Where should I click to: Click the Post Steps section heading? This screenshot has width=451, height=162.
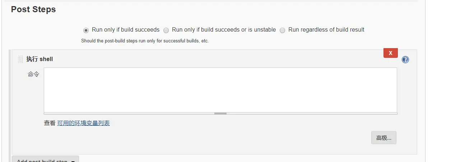coord(33,9)
